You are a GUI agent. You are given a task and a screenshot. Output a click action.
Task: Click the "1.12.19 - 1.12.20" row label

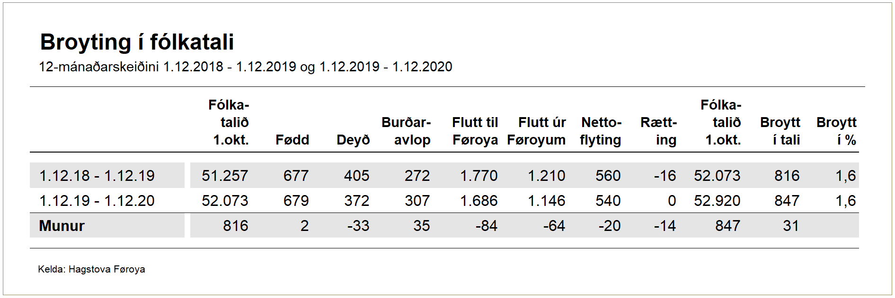point(97,201)
